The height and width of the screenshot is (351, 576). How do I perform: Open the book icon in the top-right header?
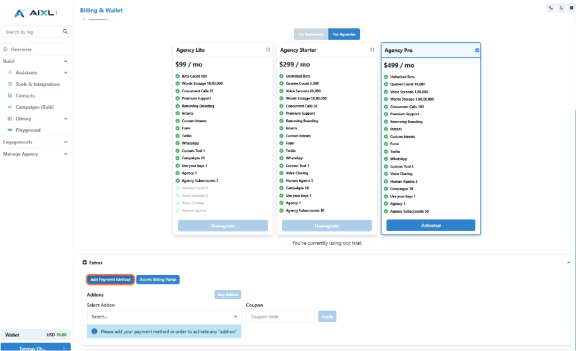pos(570,8)
